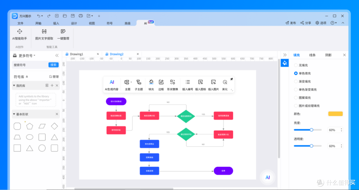This screenshot has height=190, width=359.
Task: Click the Save disk icon
Action: tap(72, 16)
